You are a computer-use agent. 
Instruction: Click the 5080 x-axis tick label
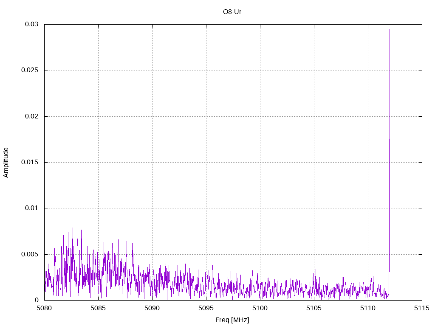(x=44, y=308)
